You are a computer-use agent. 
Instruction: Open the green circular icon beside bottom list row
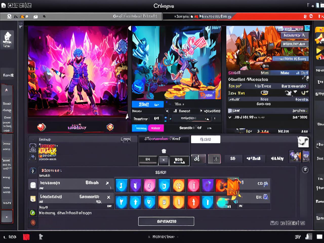pyautogui.click(x=33, y=213)
